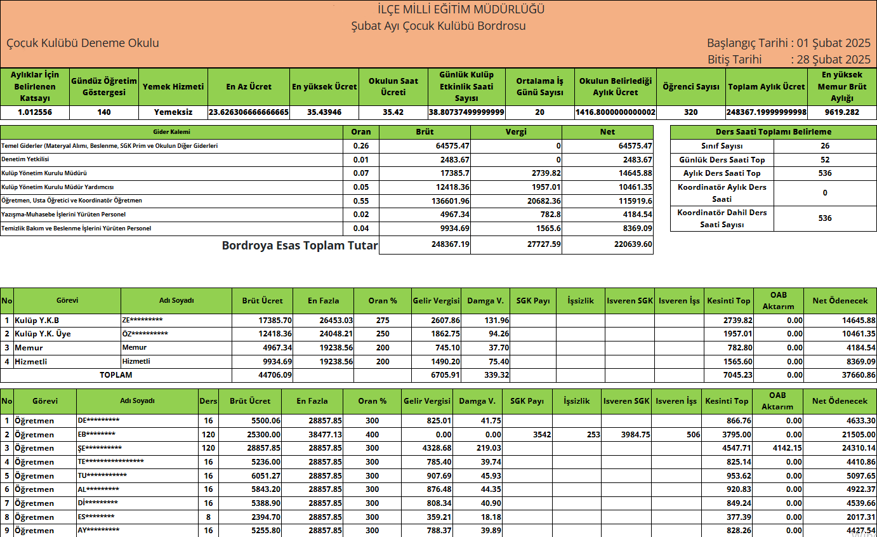The height and width of the screenshot is (537, 877).
Task: Select the value 248367.19999999998
Action: click(767, 112)
